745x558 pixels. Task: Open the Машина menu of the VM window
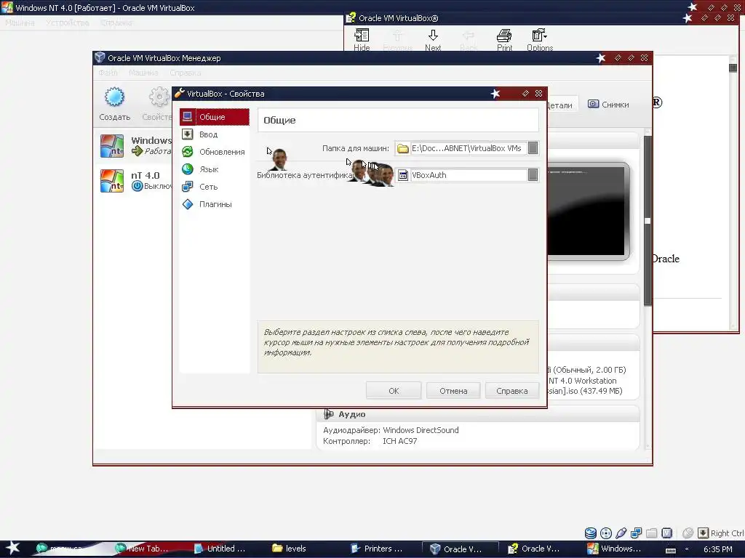pos(20,23)
